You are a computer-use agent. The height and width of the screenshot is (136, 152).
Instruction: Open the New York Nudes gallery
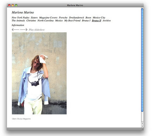pyautogui.click(x=21, y=17)
